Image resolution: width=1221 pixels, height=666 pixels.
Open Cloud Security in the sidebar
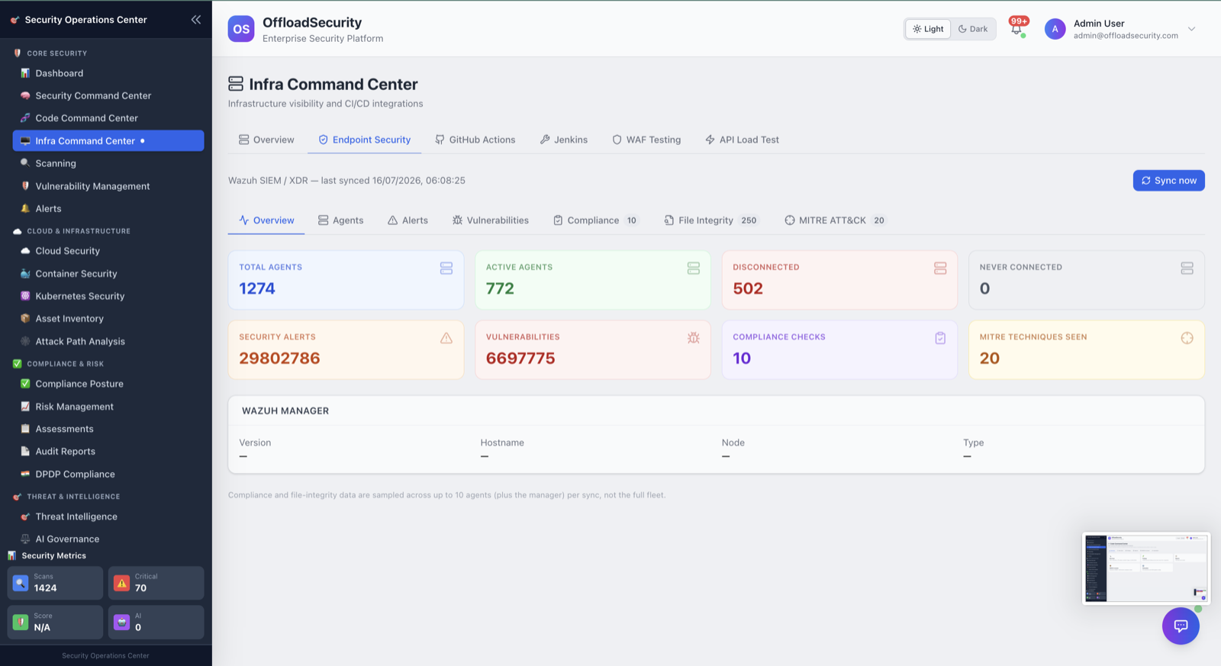108,251
